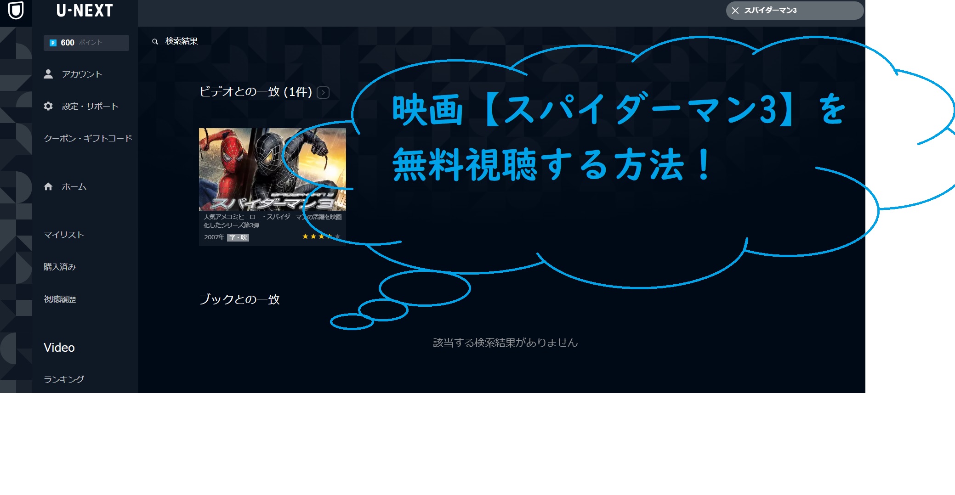Open the アカウント menu item
The height and width of the screenshot is (495, 955).
82,74
